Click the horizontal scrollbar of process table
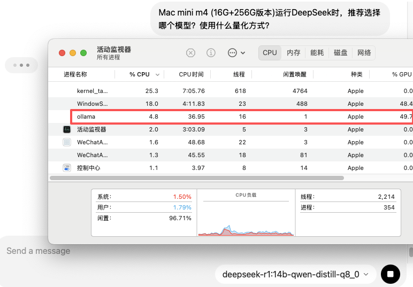Screen dimensions: 413x287 point(197,178)
